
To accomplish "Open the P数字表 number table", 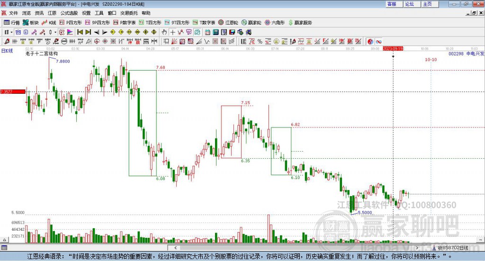I will coord(125,23).
